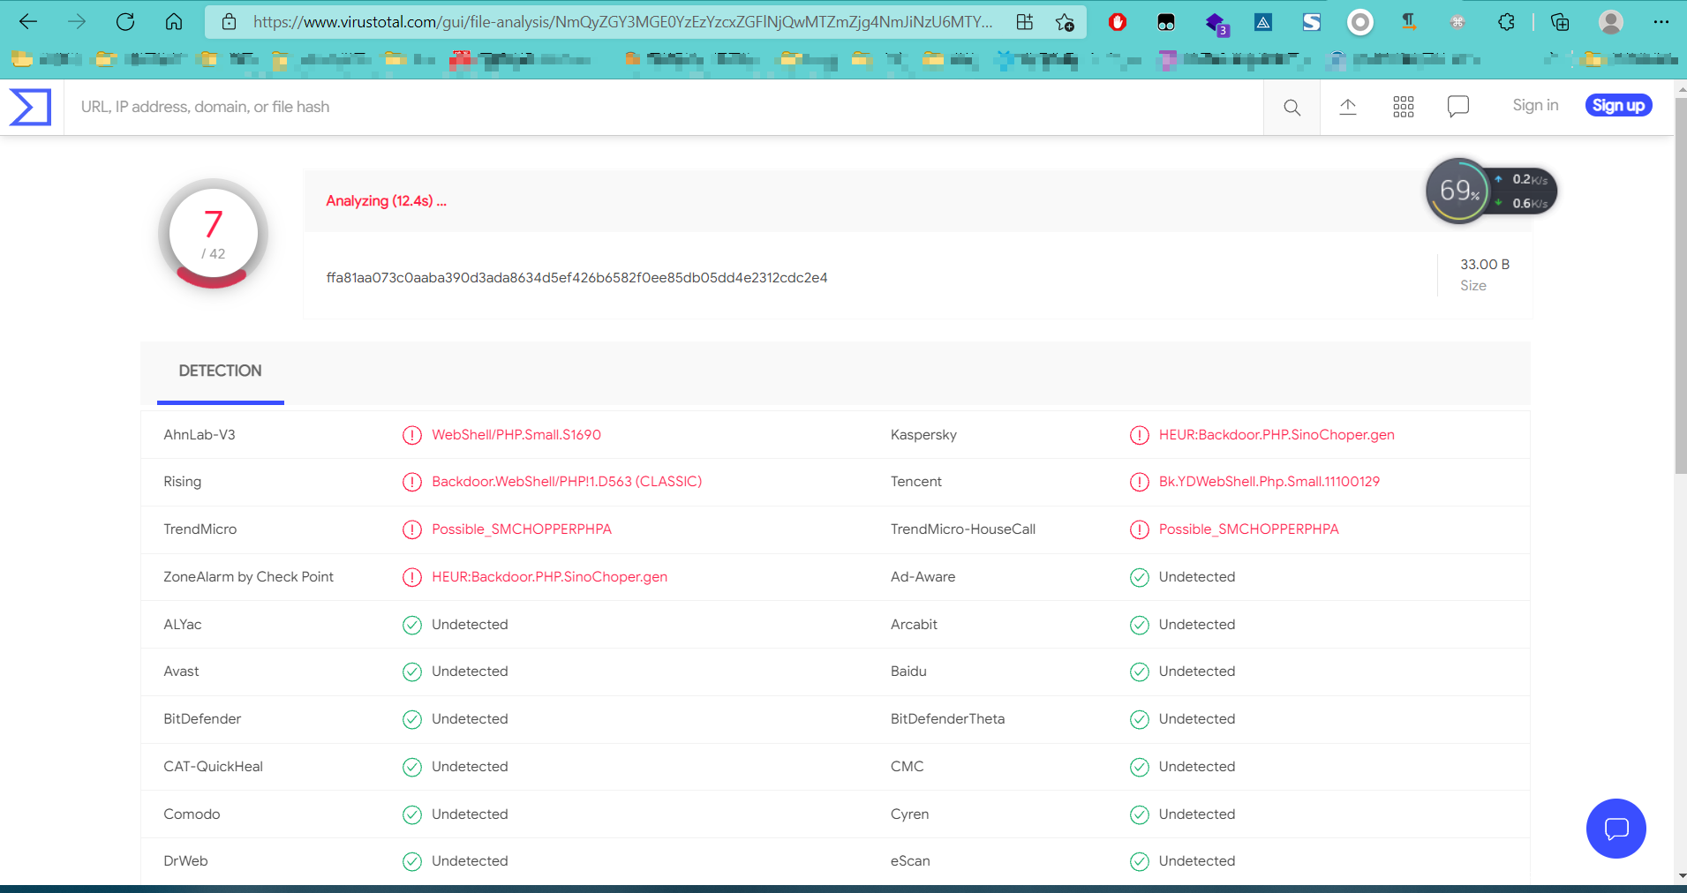The height and width of the screenshot is (893, 1687).
Task: Click the Sign in link
Action: click(x=1534, y=105)
